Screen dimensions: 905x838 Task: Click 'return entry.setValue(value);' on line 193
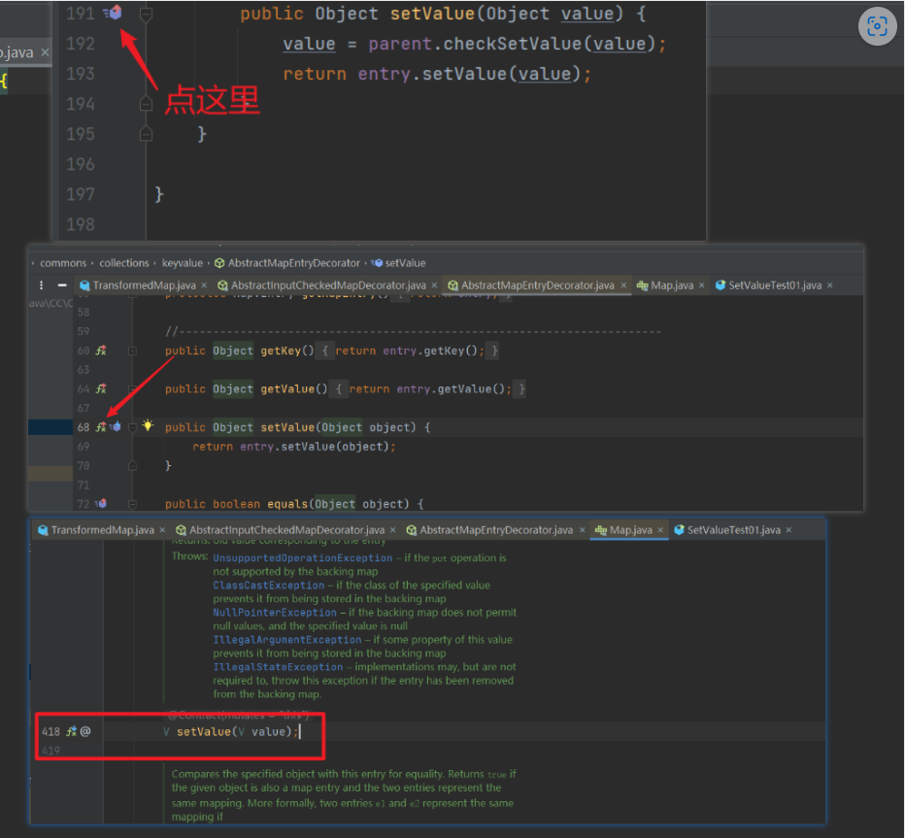[437, 74]
